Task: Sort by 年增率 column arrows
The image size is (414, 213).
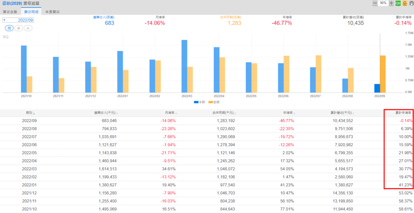Action: pyautogui.click(x=294, y=113)
